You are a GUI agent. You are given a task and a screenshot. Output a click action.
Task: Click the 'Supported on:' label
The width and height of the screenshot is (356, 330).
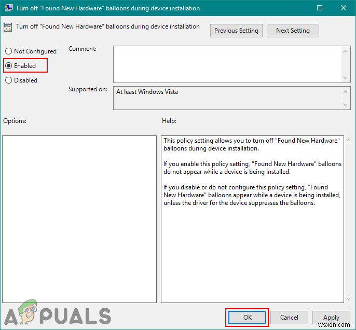point(88,89)
